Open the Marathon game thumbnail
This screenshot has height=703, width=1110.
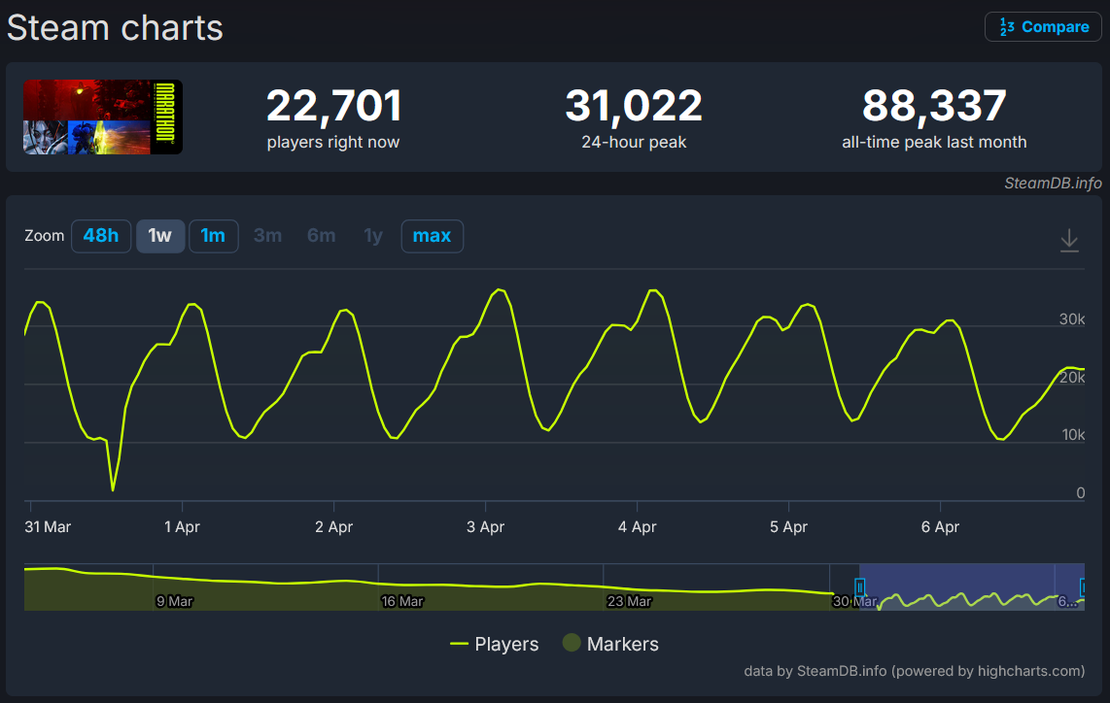[x=103, y=117]
